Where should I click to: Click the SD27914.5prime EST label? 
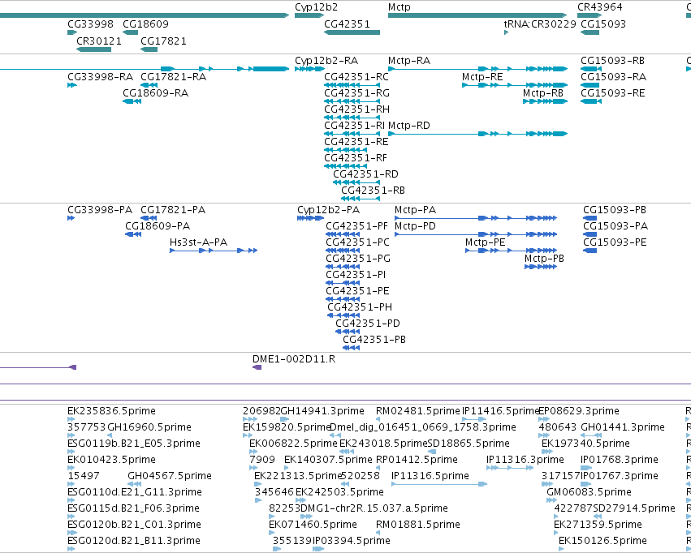tap(634, 508)
